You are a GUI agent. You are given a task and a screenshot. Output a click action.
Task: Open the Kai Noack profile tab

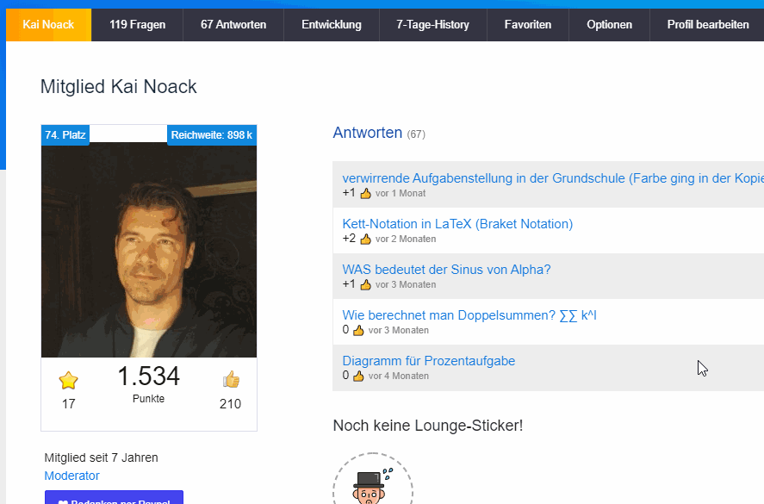click(x=48, y=24)
